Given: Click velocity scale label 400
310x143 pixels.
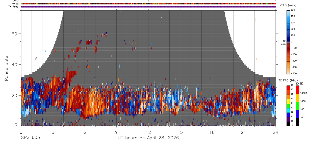Looking at the screenshot, I should [293, 16].
